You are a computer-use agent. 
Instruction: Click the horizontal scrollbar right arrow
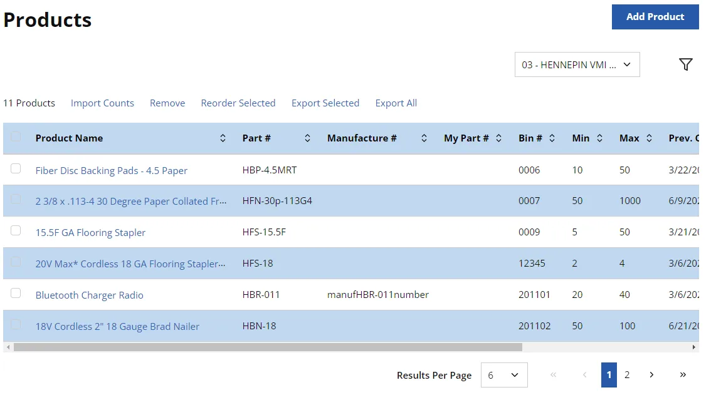(693, 347)
